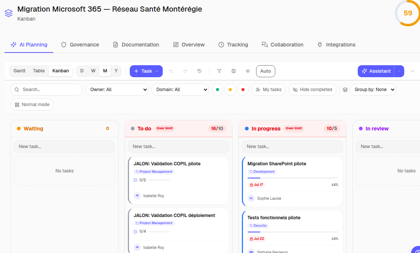
Task: Toggle the eye visibility icon in toolbar
Action: 248,71
